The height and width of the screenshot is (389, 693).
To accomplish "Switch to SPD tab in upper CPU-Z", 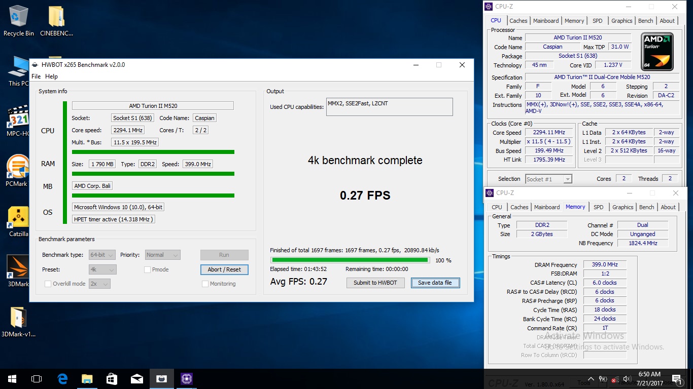I will click(x=598, y=21).
